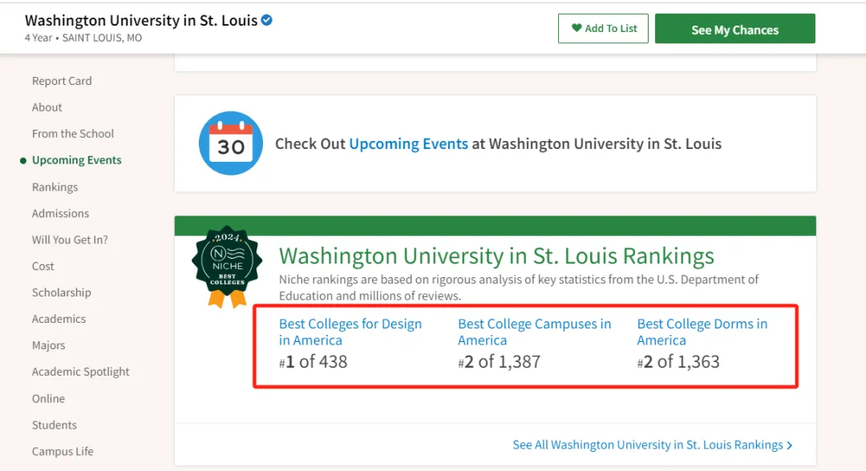The image size is (866, 471).
Task: Open See My Chances
Action: tap(735, 29)
